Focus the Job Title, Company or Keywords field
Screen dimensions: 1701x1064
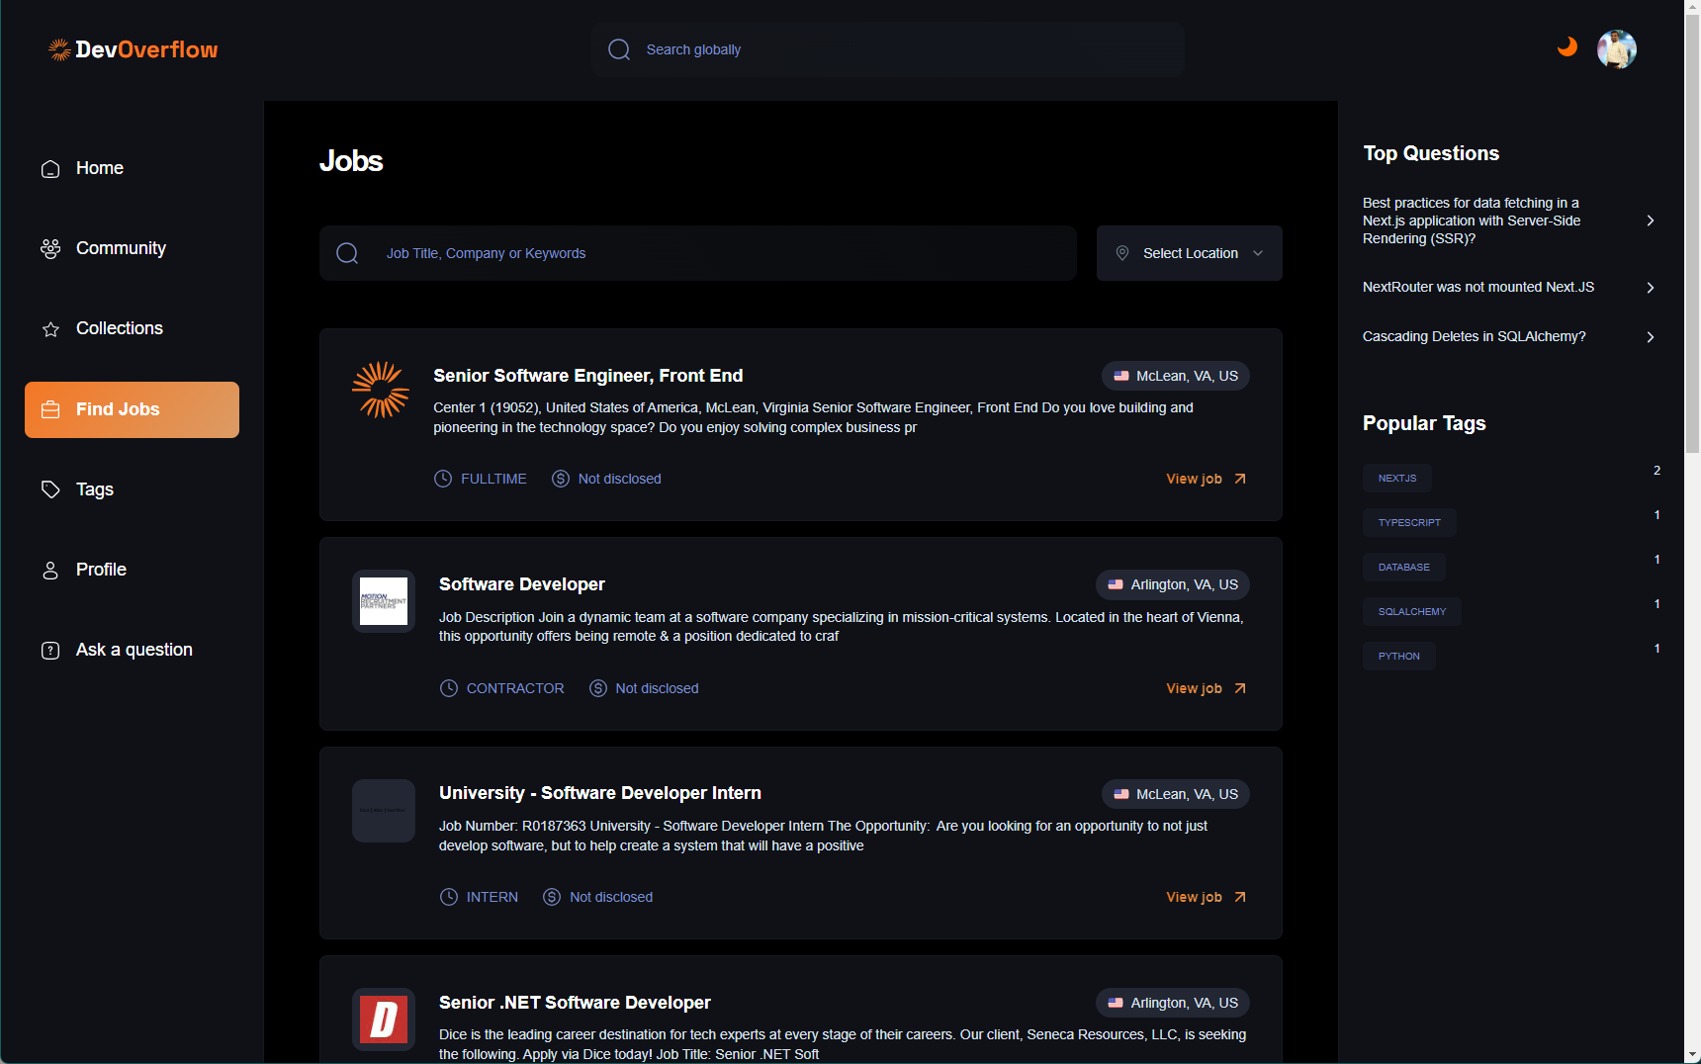click(x=698, y=253)
